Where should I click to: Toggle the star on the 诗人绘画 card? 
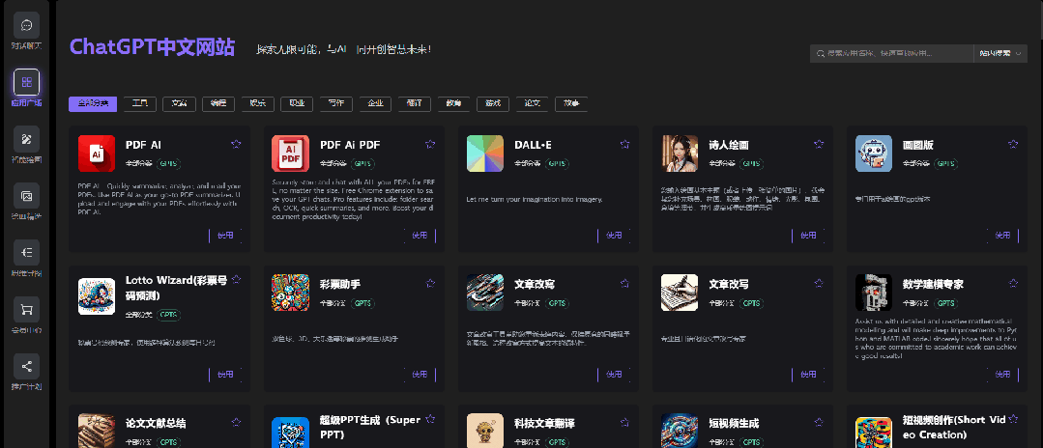click(x=819, y=144)
